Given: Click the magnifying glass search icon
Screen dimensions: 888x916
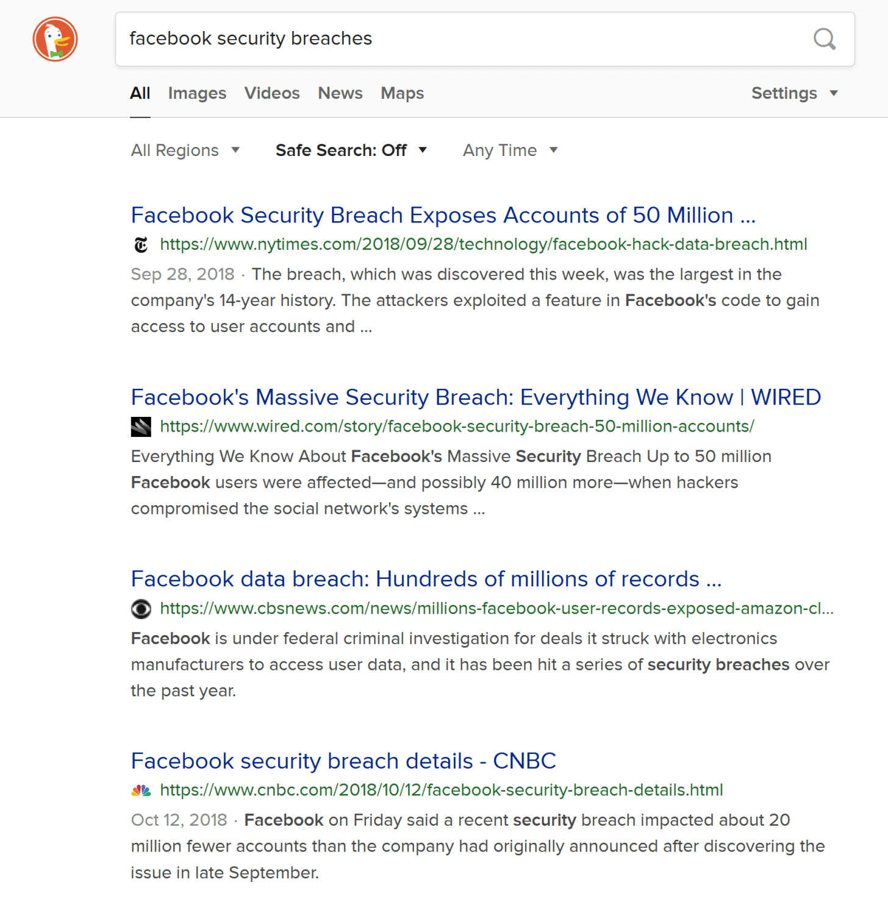Looking at the screenshot, I should point(824,39).
